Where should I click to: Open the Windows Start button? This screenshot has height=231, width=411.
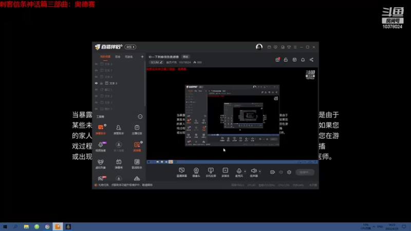pos(5,226)
